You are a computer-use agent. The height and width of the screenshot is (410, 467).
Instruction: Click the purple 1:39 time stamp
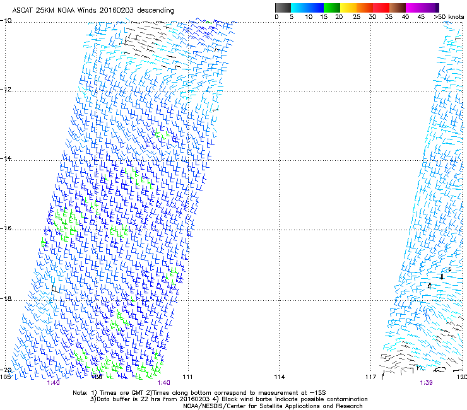point(426,383)
